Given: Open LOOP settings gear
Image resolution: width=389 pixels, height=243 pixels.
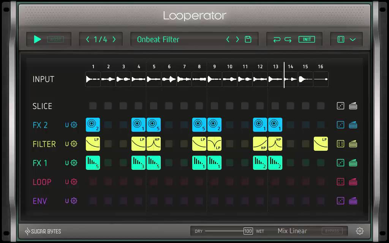Looking at the screenshot, I should point(74,182).
